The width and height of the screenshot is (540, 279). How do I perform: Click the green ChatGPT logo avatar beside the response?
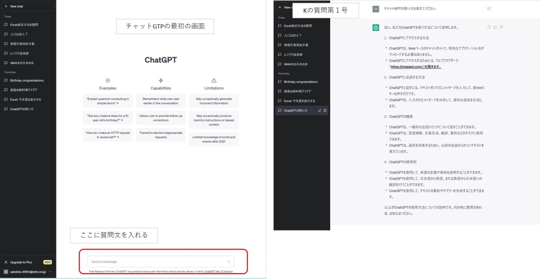[x=376, y=27]
